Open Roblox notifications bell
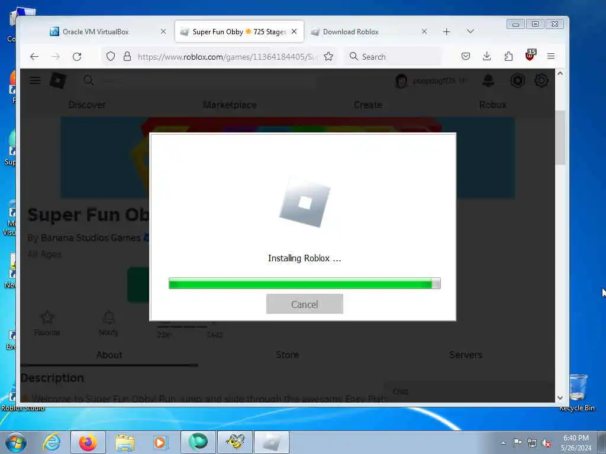606x454 pixels. point(488,80)
